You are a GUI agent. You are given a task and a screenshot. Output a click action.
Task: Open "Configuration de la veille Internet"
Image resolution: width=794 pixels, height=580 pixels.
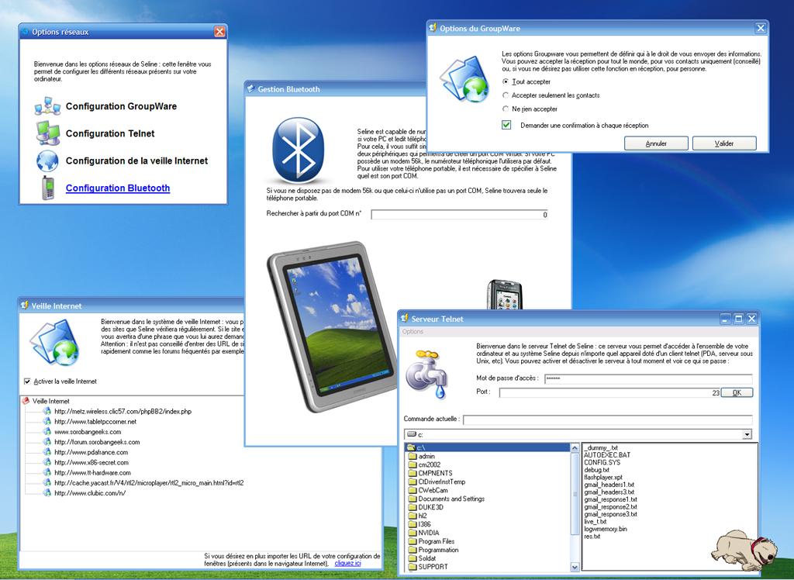(x=136, y=161)
